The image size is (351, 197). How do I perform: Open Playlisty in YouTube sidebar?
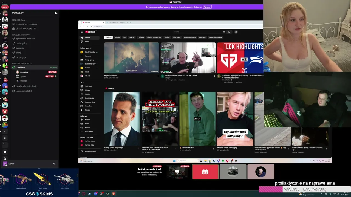point(89,94)
